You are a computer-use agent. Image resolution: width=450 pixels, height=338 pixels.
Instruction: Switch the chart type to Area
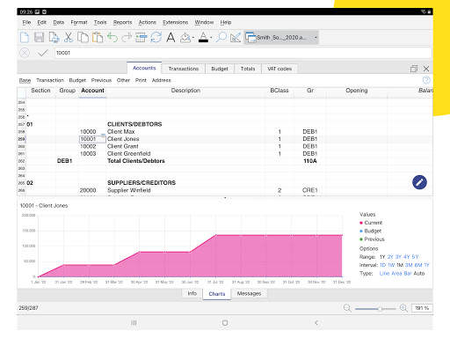(x=396, y=273)
